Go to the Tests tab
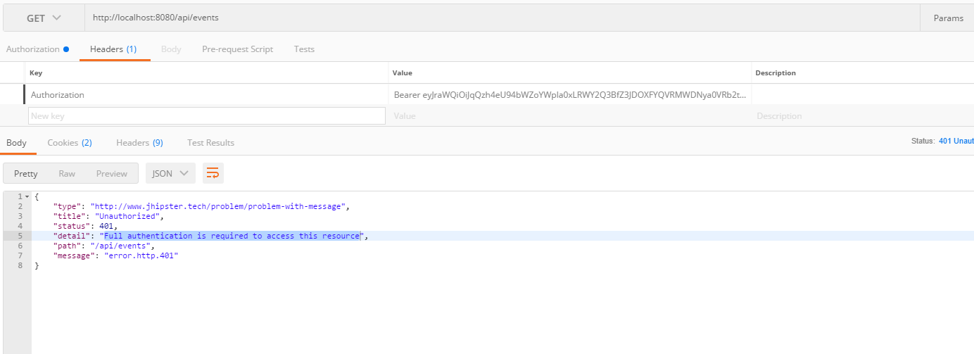The height and width of the screenshot is (354, 974). (x=304, y=49)
